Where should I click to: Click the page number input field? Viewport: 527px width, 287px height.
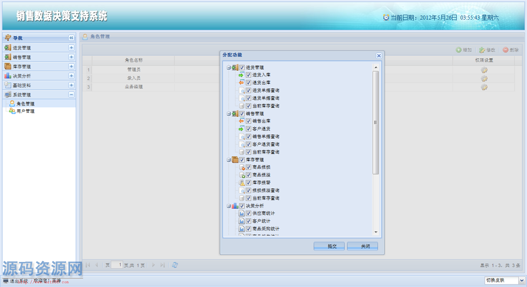117,265
